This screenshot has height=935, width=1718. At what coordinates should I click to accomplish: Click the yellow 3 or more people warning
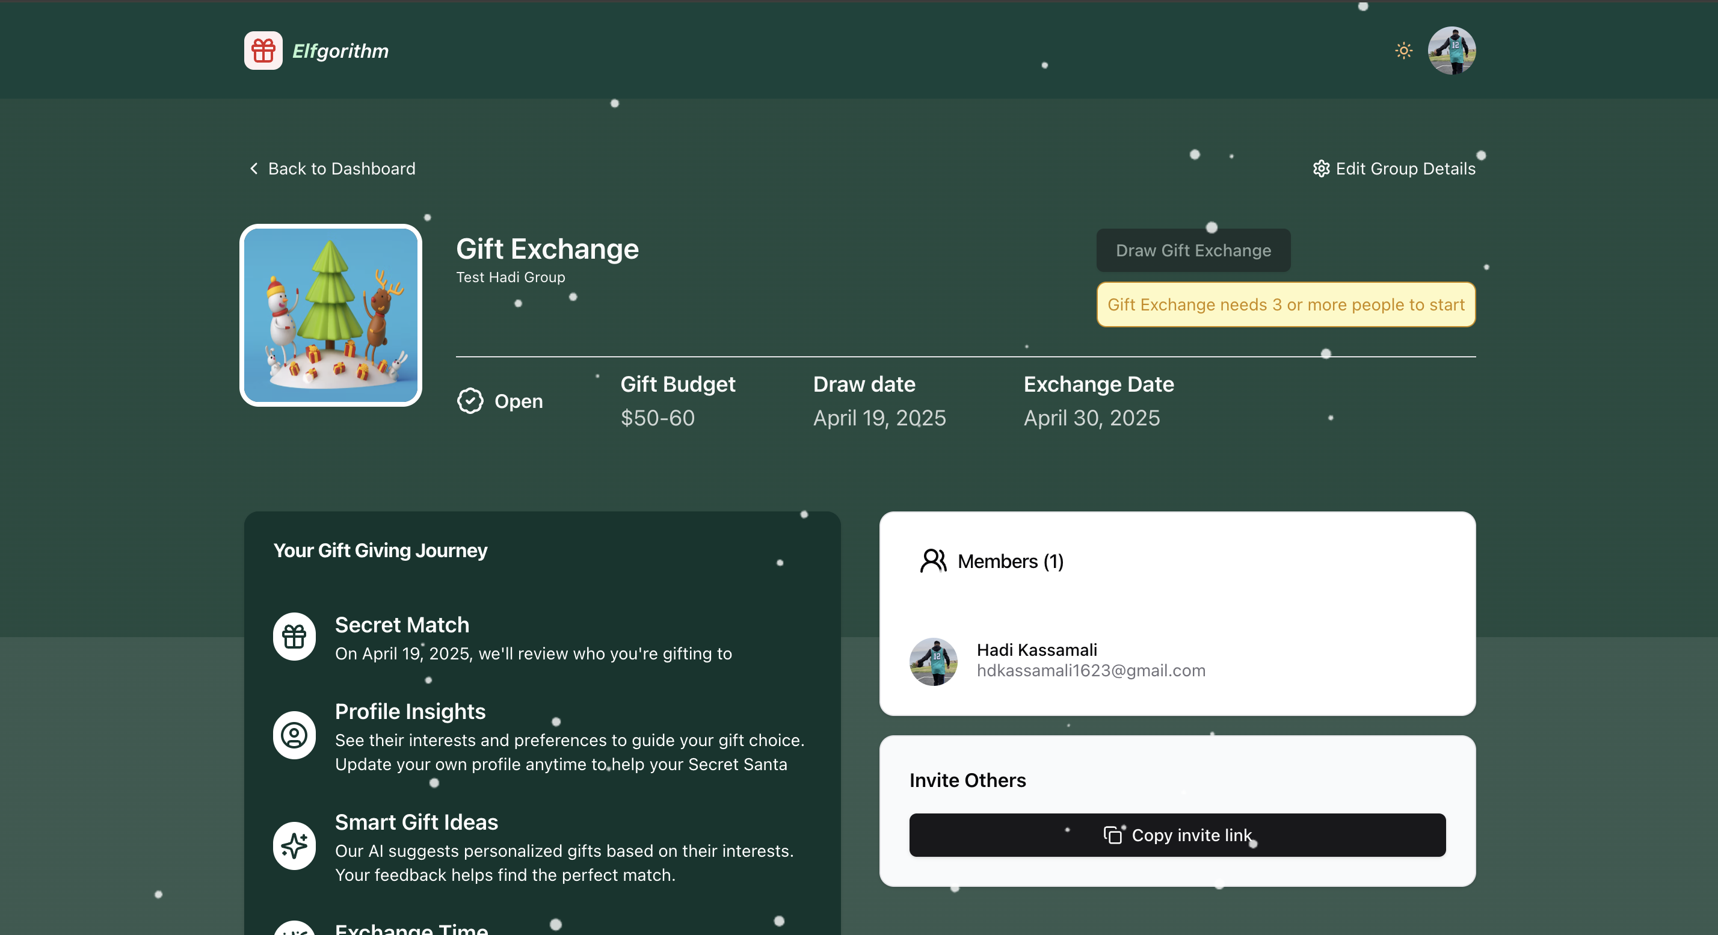point(1285,305)
